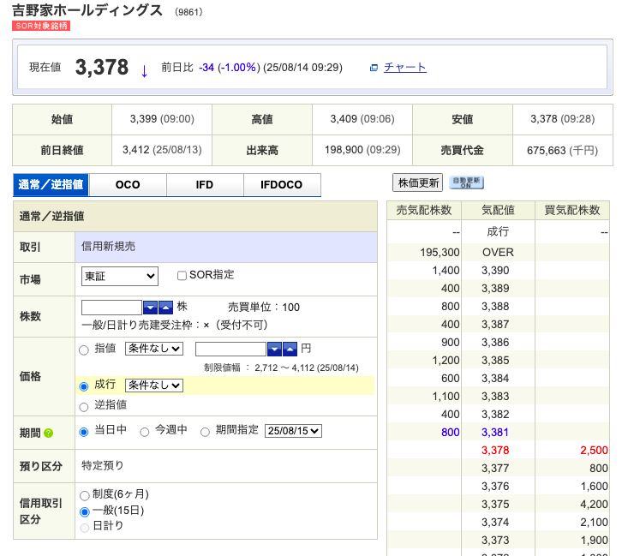Open the 市場 dropdown showing 東証
The image size is (622, 556).
(x=120, y=276)
